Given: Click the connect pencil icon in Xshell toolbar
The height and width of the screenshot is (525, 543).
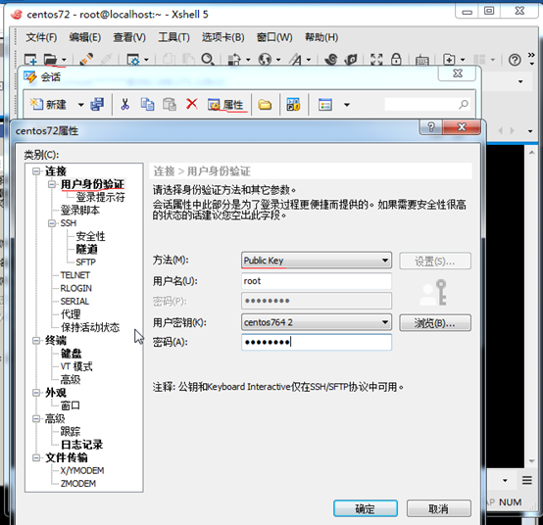Looking at the screenshot, I should click(86, 59).
